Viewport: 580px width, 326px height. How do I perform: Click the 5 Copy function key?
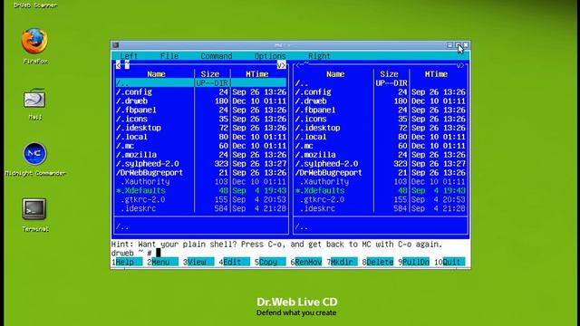click(x=270, y=262)
